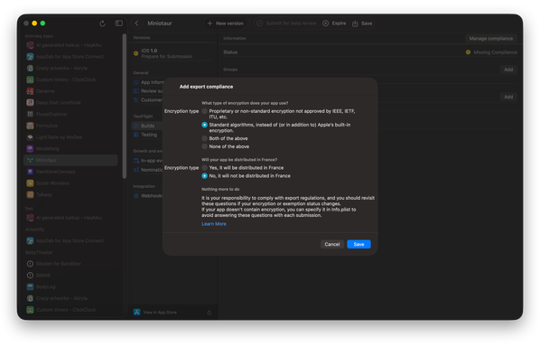Click the Expire toolbar icon
Screen dimensions: 540x347
[325, 23]
